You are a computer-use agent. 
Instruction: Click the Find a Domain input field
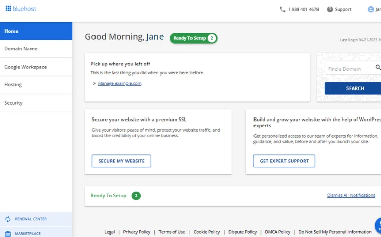coord(350,68)
